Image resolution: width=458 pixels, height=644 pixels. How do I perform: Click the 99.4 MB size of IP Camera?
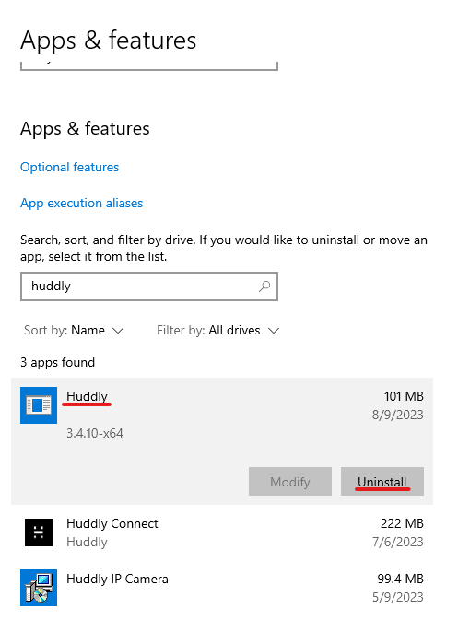coord(400,579)
